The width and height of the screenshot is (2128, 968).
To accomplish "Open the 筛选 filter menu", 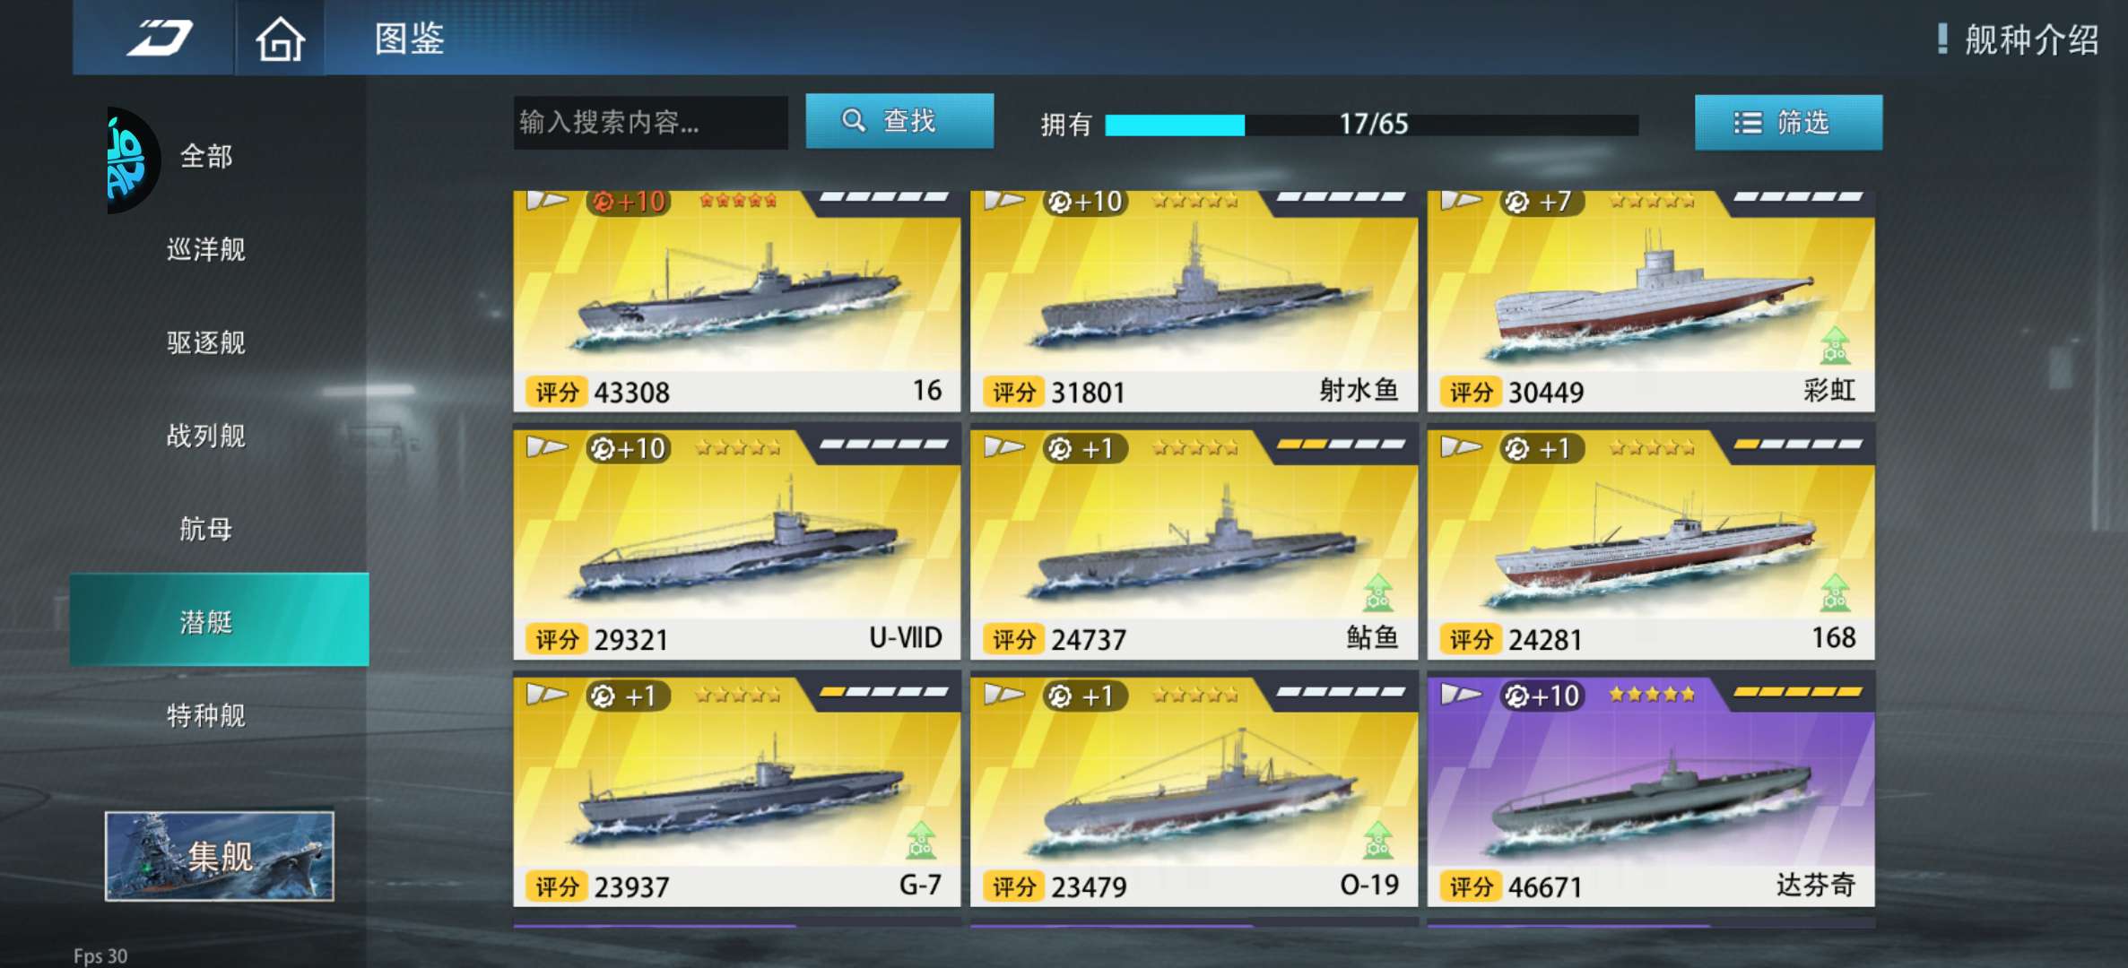I will 1788,122.
